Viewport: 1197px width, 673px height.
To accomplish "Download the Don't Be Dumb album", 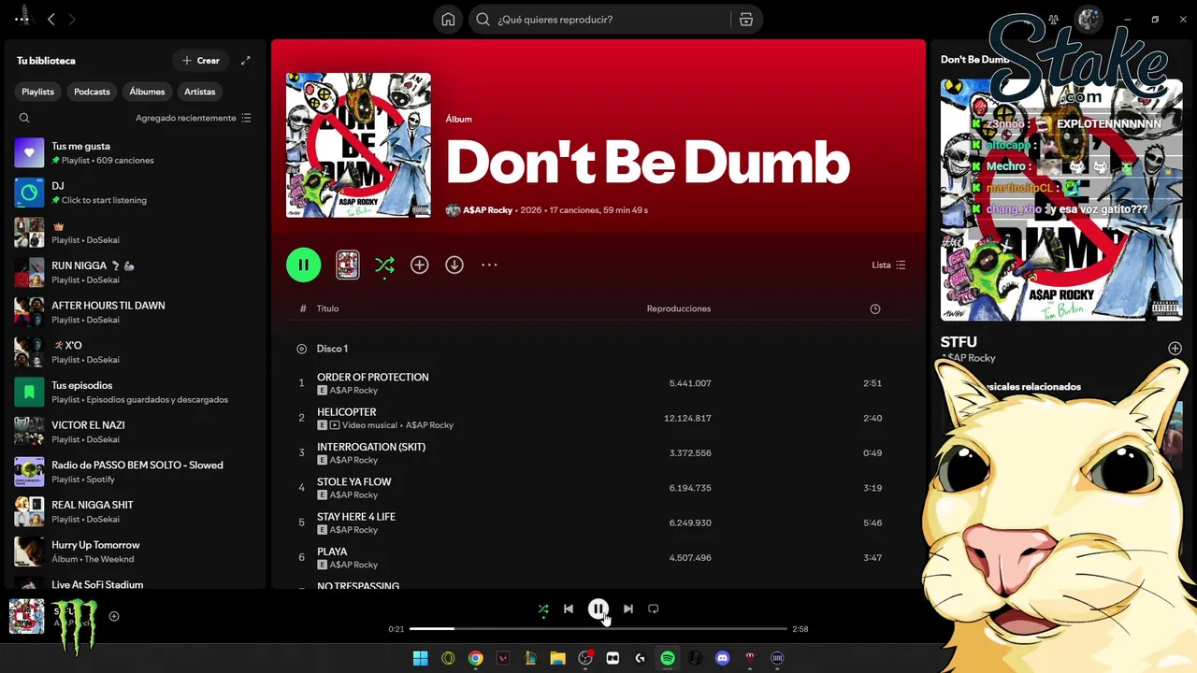I will coord(454,265).
